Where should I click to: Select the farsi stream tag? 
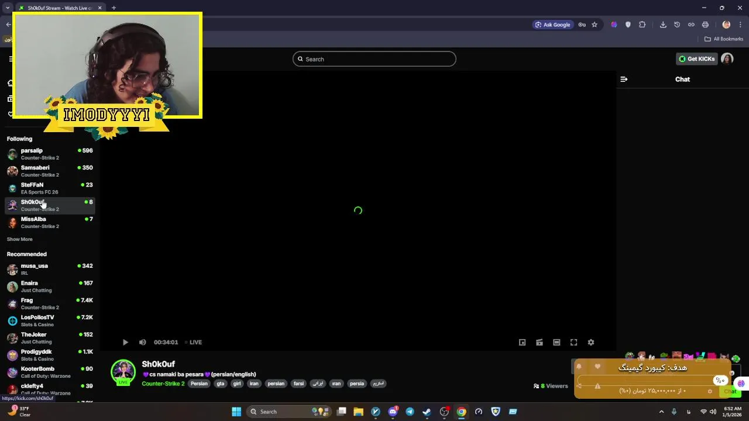tap(298, 384)
